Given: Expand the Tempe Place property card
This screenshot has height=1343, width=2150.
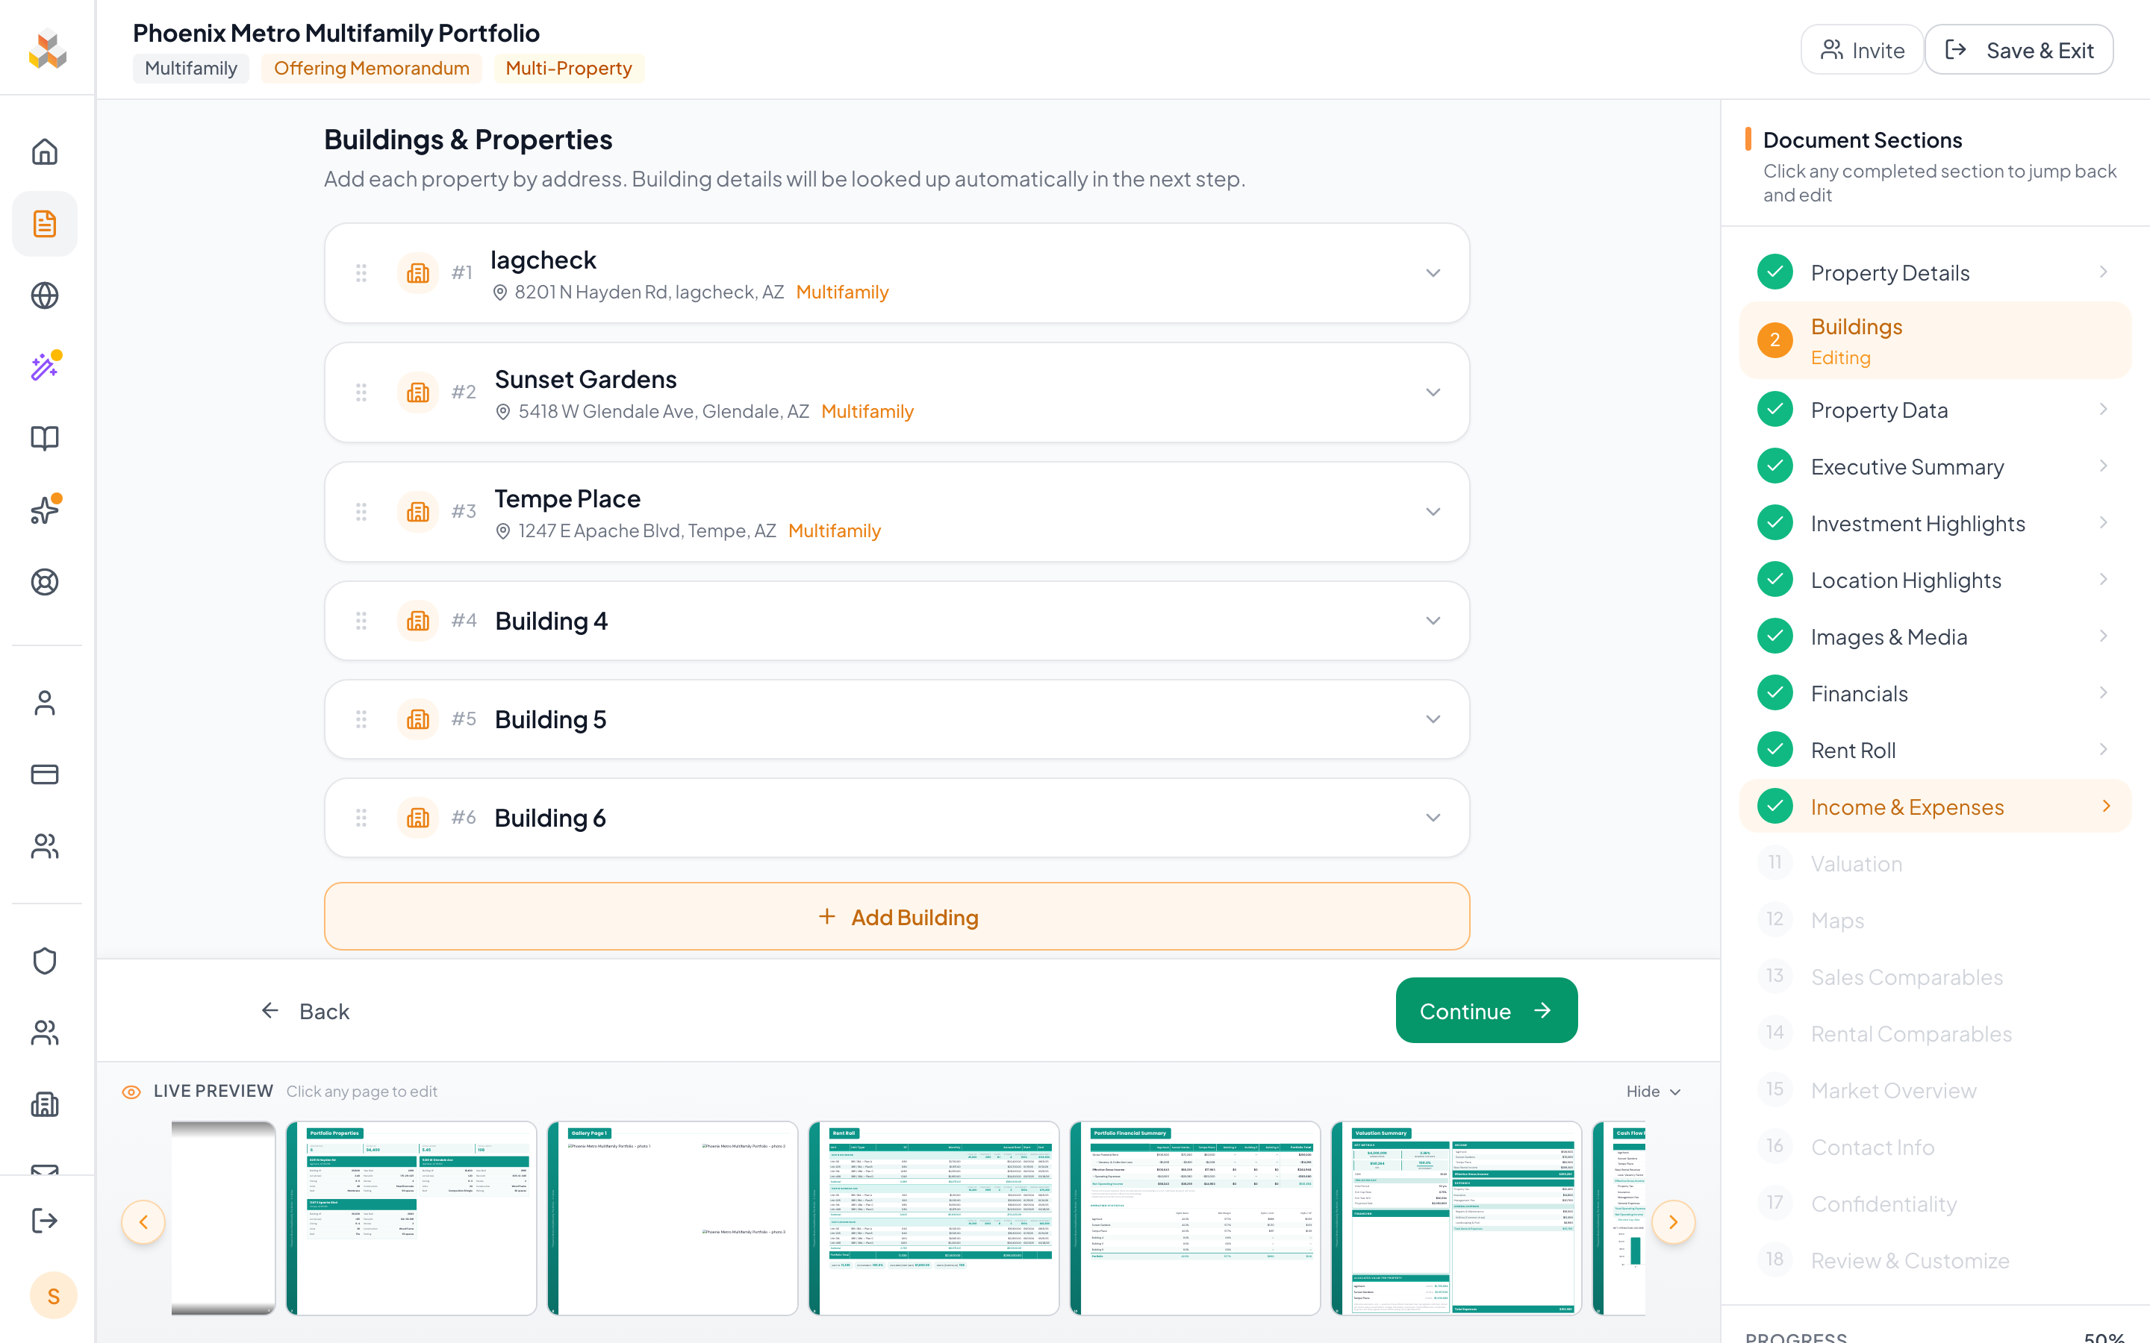Looking at the screenshot, I should 1433,512.
